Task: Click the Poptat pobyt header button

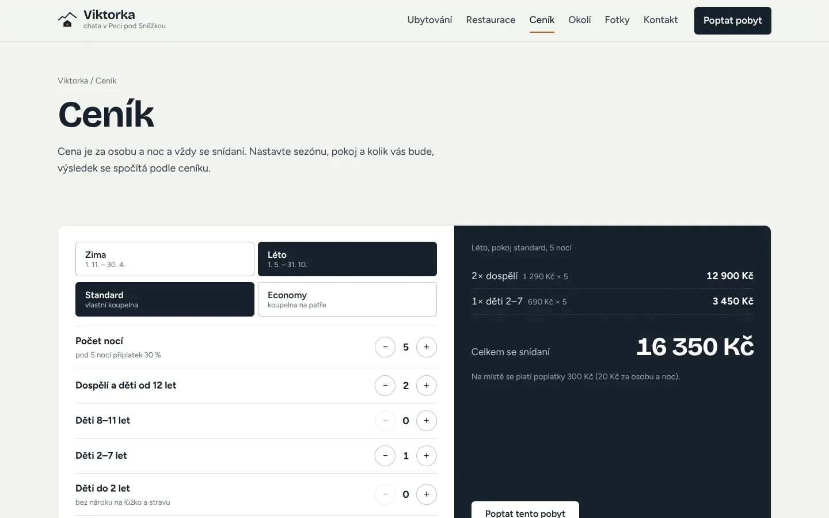Action: point(733,21)
